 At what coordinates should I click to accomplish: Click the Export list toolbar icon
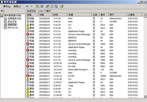[56, 6]
